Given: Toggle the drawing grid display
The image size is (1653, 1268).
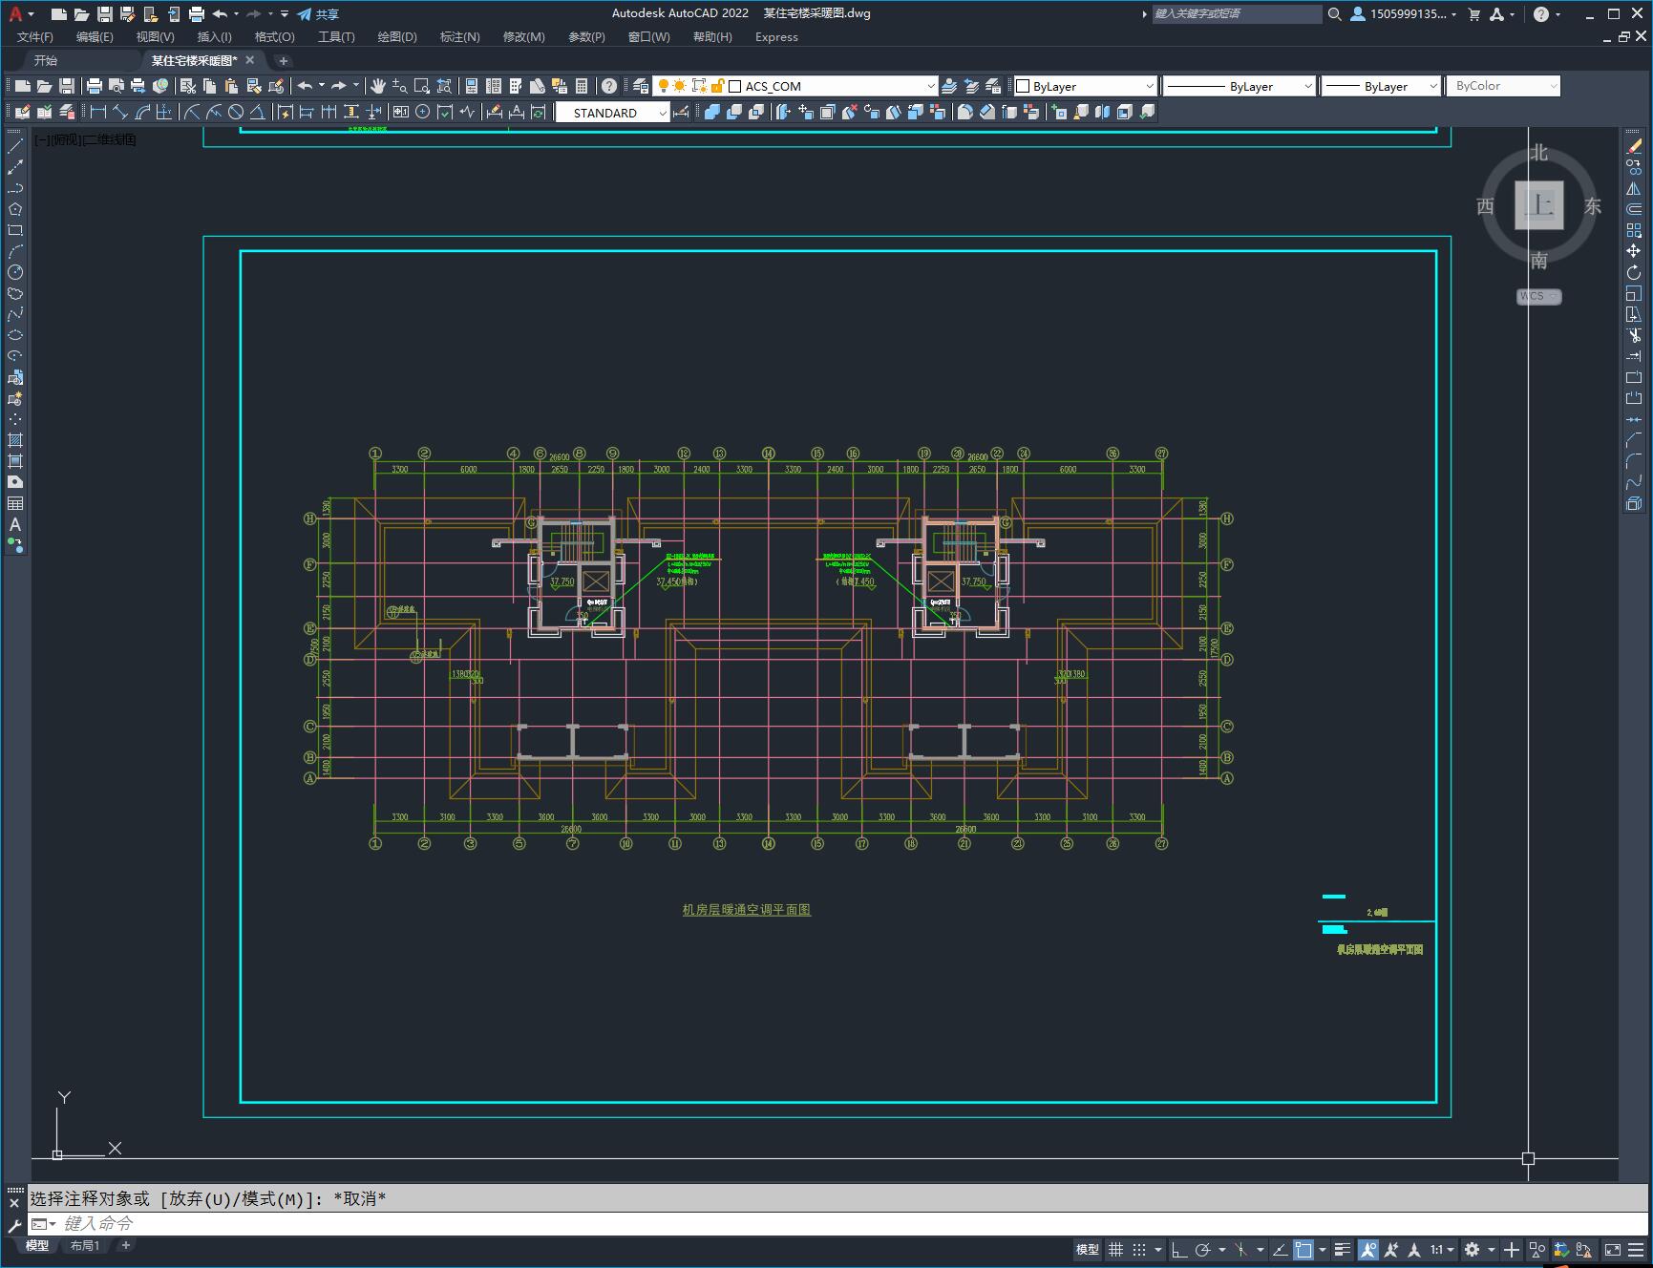Looking at the screenshot, I should pyautogui.click(x=1115, y=1249).
